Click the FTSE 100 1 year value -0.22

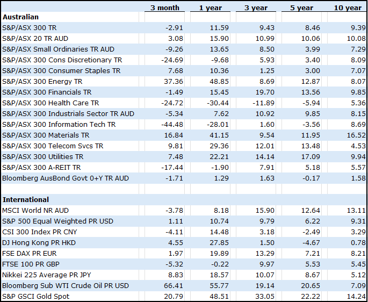[220, 264]
